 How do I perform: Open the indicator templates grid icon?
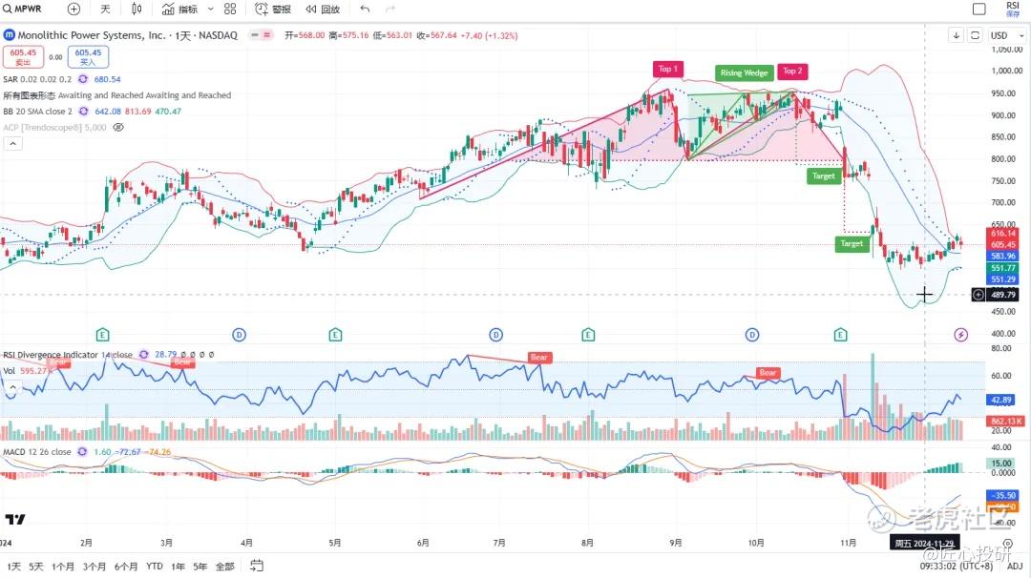[230, 9]
